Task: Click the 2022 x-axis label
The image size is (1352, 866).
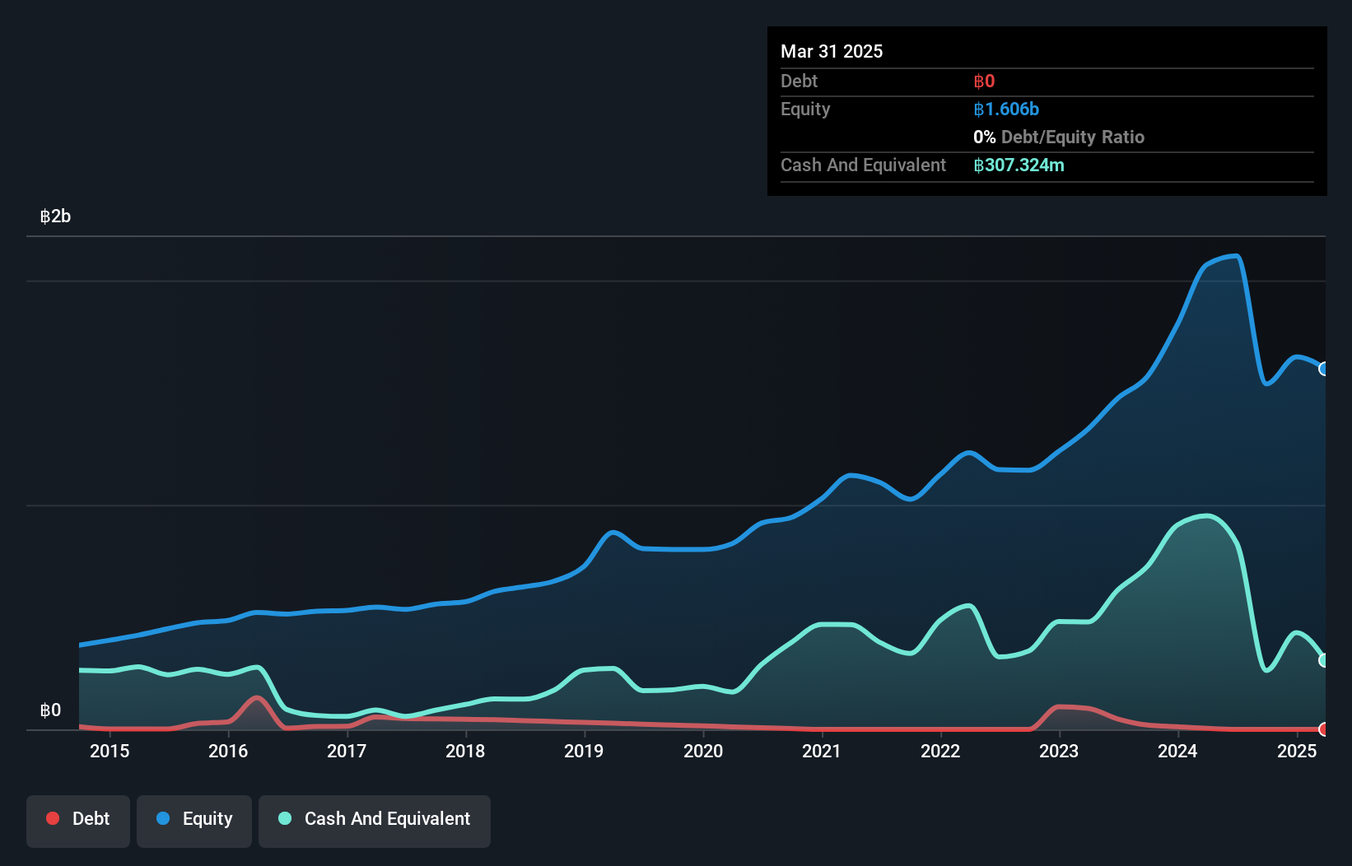Action: click(x=940, y=751)
